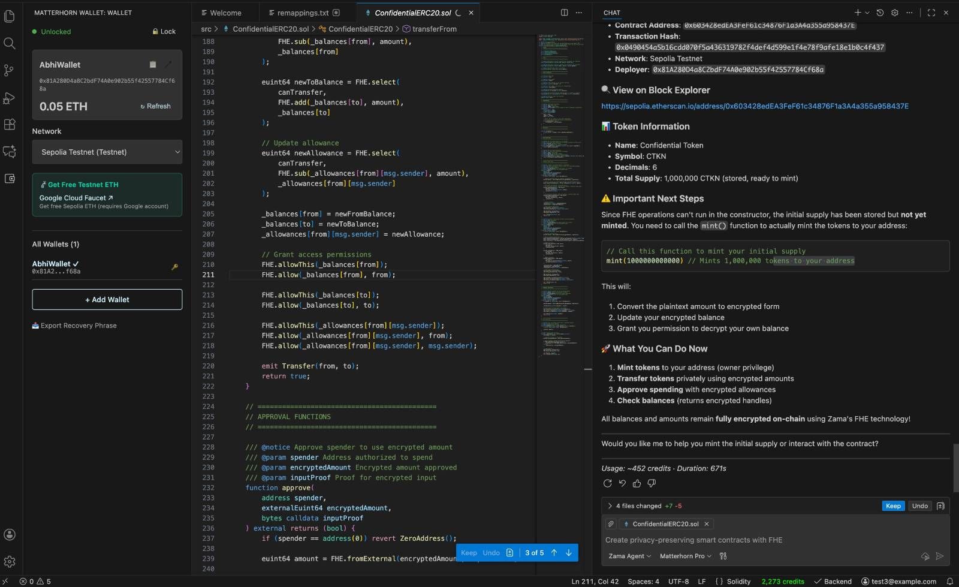Toggle maximized chat panel size
959x587 pixels.
pyautogui.click(x=931, y=13)
